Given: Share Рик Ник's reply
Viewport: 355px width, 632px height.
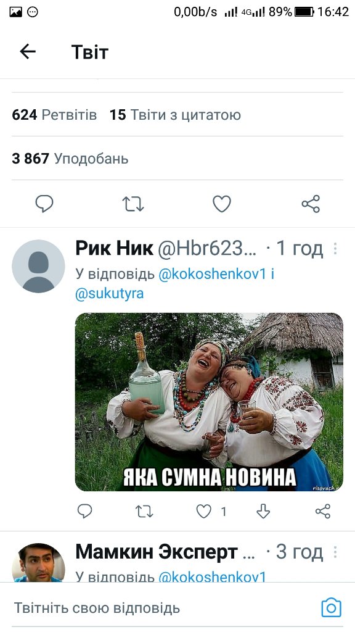Looking at the screenshot, I should [323, 511].
